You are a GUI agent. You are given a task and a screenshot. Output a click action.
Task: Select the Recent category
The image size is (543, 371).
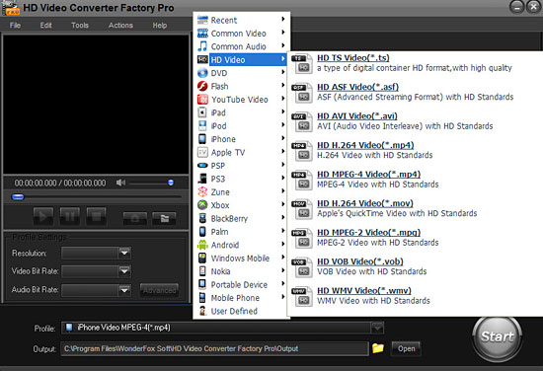pos(241,20)
